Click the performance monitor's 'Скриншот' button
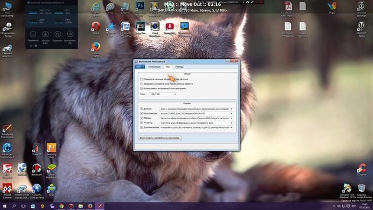Image resolution: width=373 pixels, height=210 pixels. (58, 36)
